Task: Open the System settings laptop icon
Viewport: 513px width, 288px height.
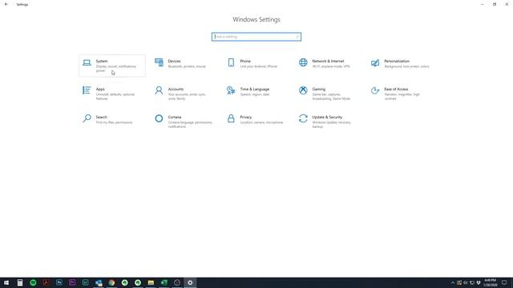Action: (87, 62)
